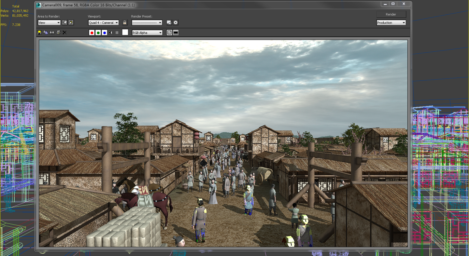Open the Viewport Quad 4 dropdown
Screen dimensions: 469x256
(104, 23)
